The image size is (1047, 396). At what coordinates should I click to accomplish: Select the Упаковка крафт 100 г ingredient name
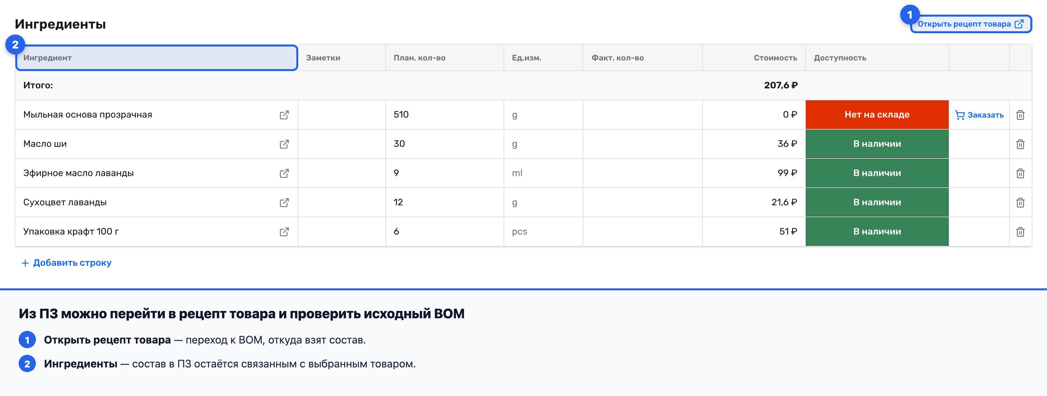(x=71, y=232)
